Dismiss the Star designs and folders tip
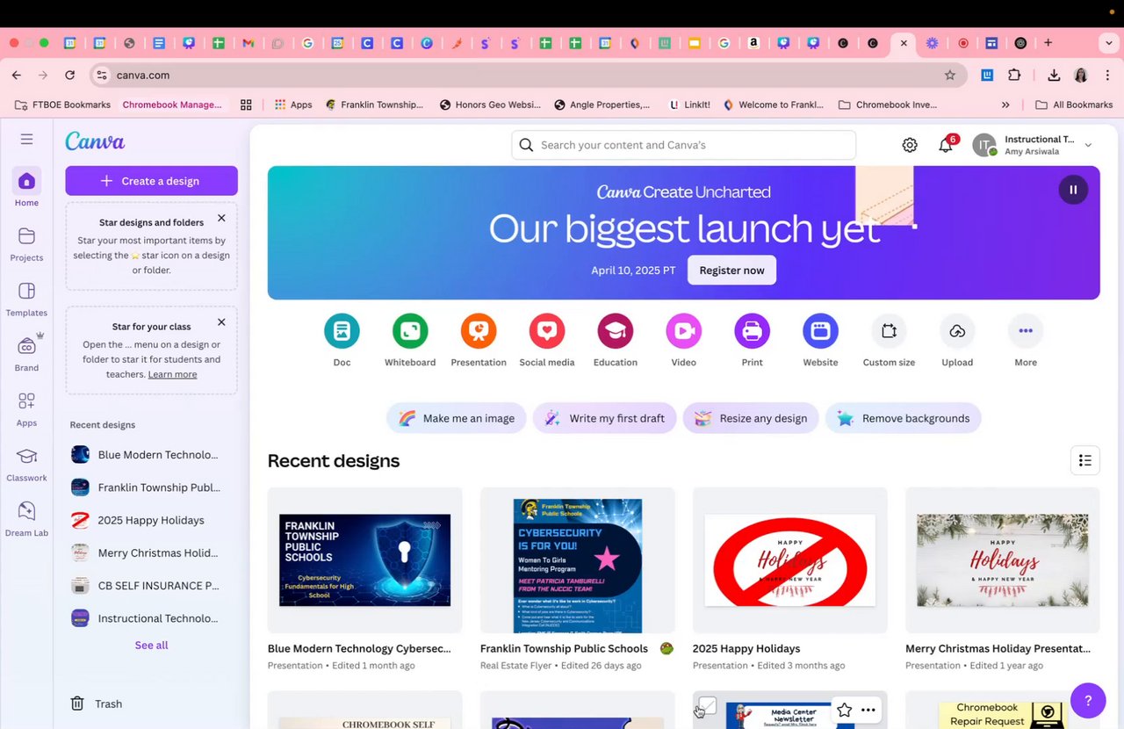The image size is (1124, 729). point(221,218)
